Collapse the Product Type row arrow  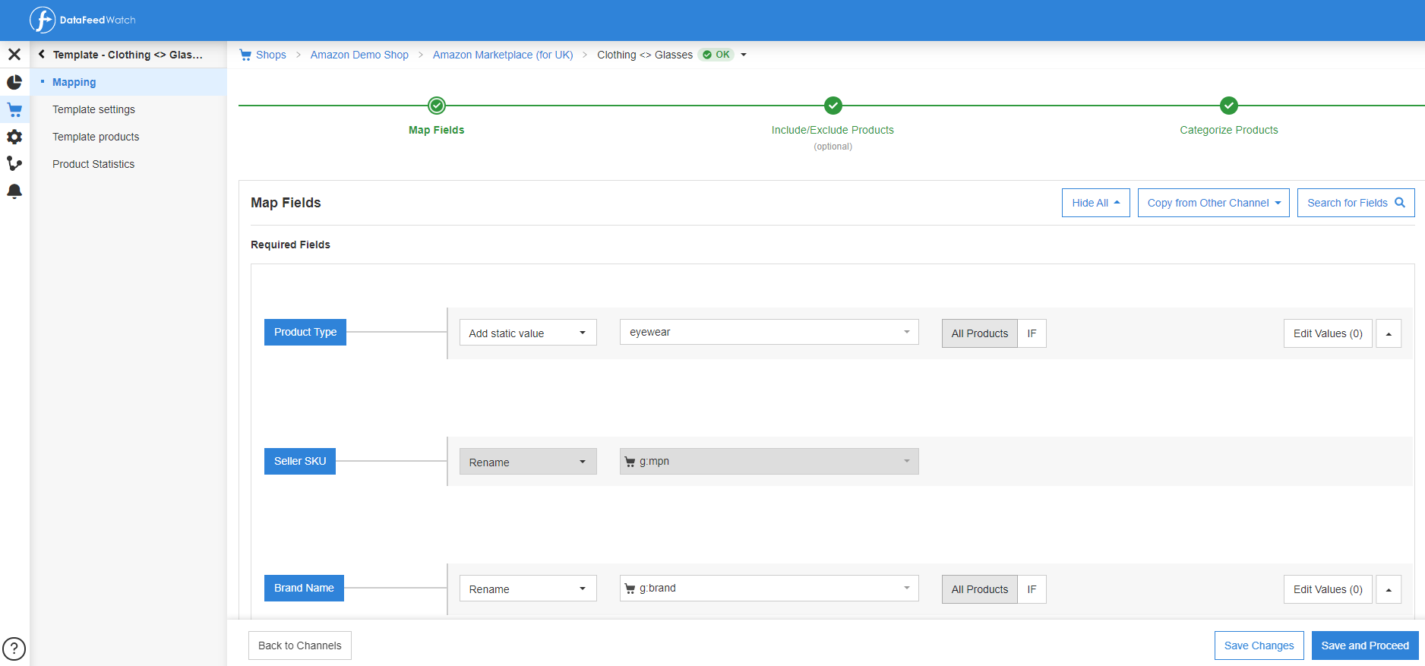1389,333
